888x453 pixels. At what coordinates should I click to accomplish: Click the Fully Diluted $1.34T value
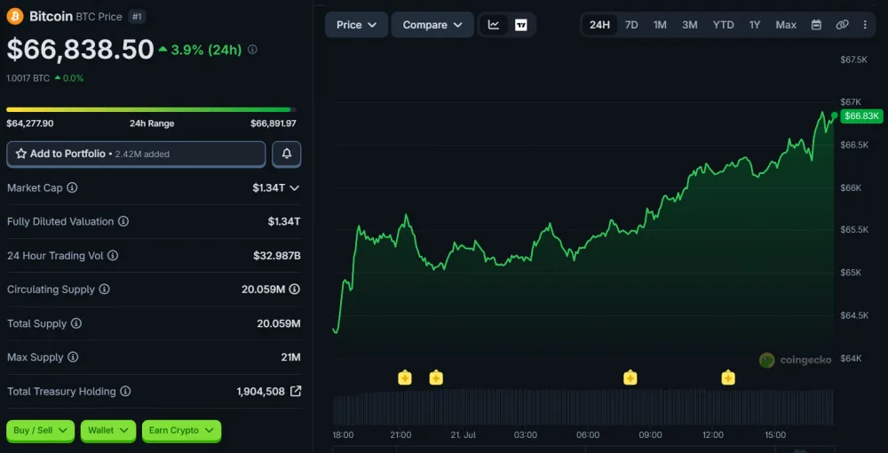point(284,221)
